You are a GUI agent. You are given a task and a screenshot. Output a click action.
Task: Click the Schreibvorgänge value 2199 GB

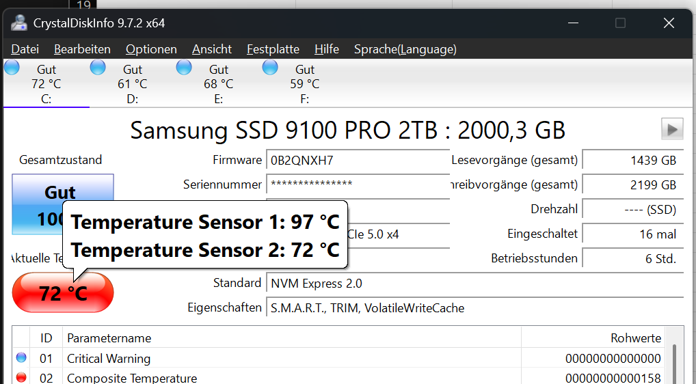coord(633,184)
